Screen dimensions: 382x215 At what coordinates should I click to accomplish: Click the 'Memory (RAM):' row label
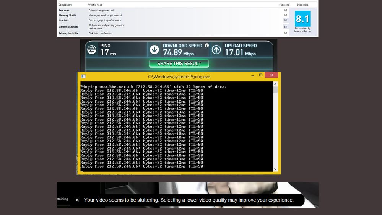(67, 15)
